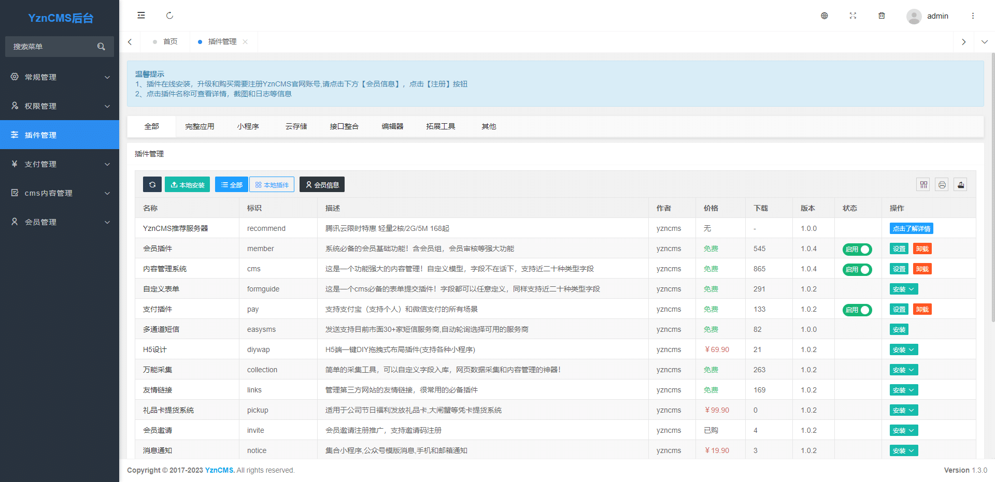Toggle fullscreen mode icon
This screenshot has width=995, height=482.
pos(853,16)
